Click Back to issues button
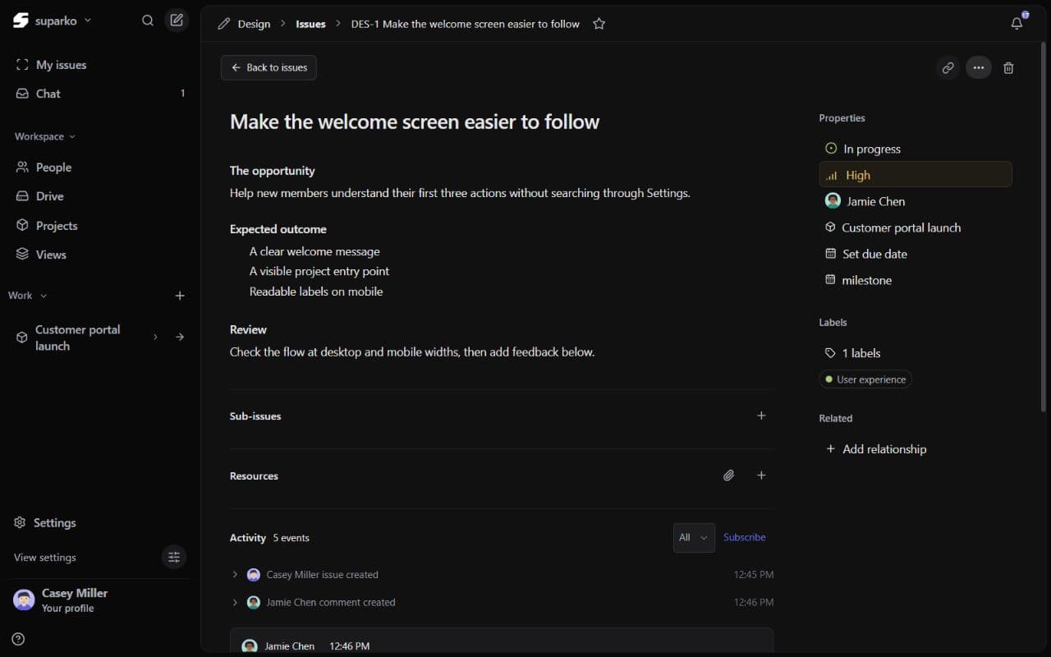 coord(268,67)
